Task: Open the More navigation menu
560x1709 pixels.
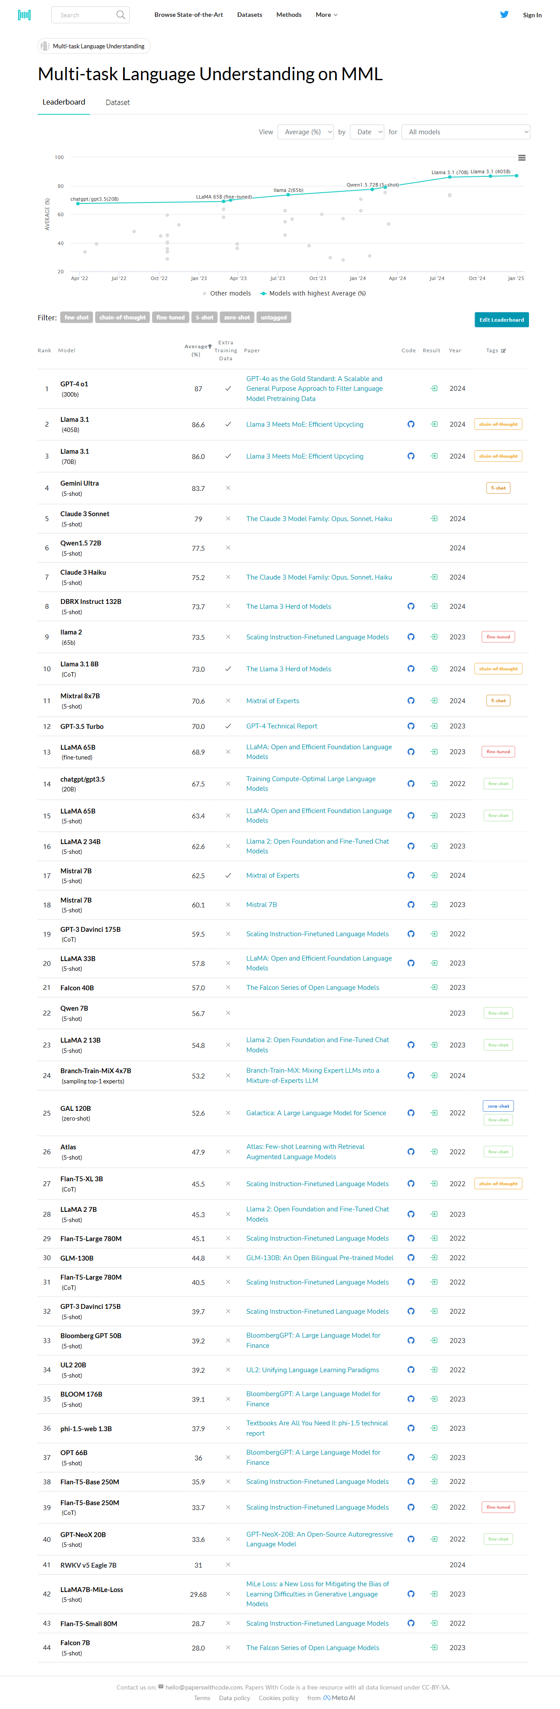Action: [x=326, y=15]
